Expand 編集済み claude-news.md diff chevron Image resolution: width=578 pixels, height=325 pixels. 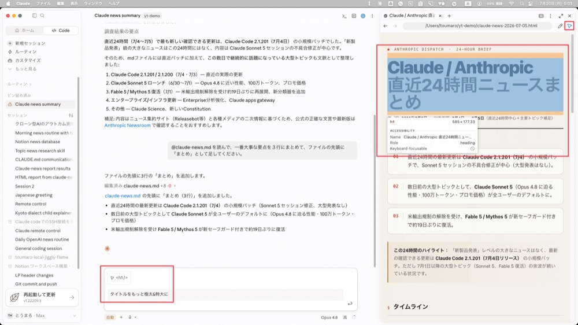pos(175,186)
